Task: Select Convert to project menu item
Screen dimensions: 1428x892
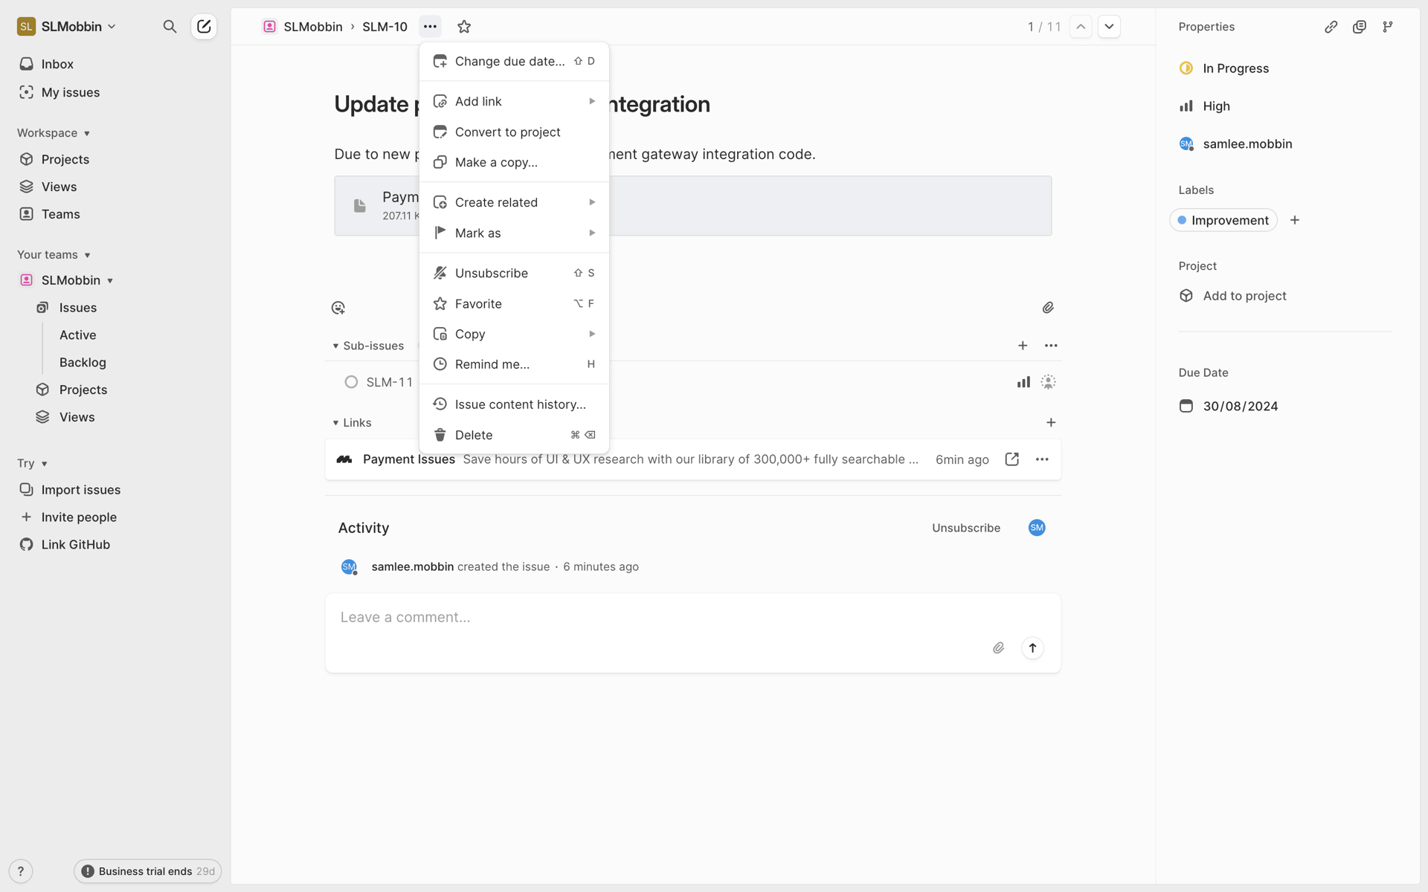Action: (x=514, y=132)
